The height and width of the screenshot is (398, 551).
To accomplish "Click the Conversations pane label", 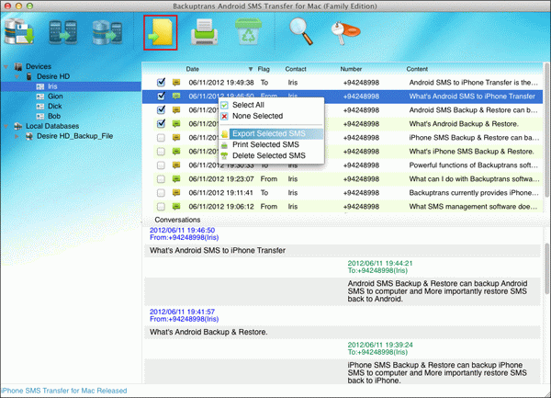I will pyautogui.click(x=177, y=220).
